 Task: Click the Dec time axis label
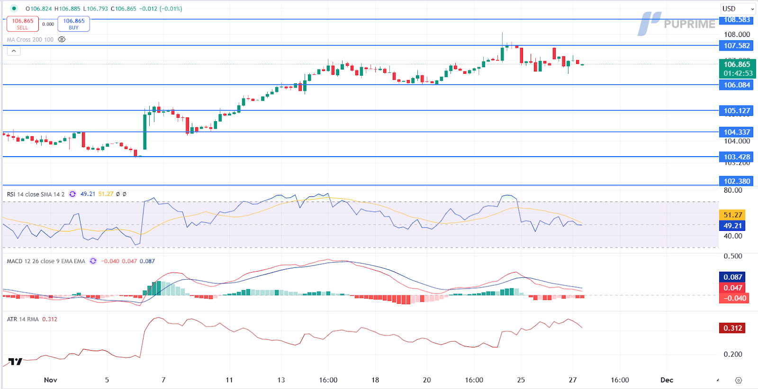click(x=667, y=380)
